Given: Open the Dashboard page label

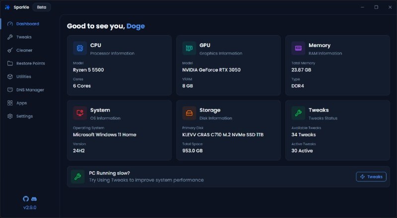Looking at the screenshot, I should (x=28, y=24).
